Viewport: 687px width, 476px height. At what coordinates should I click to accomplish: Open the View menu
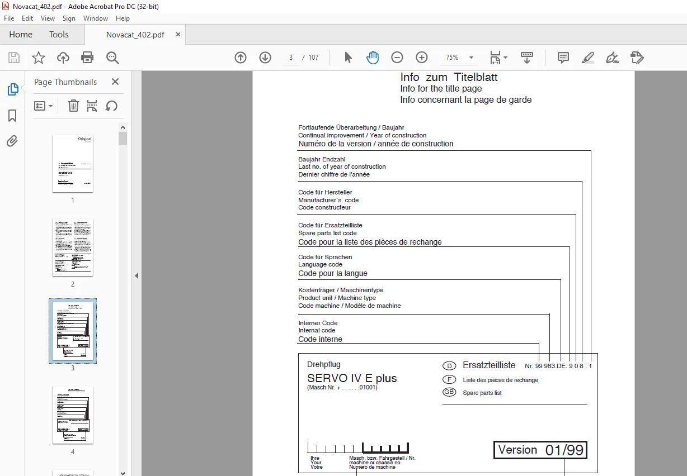click(48, 18)
